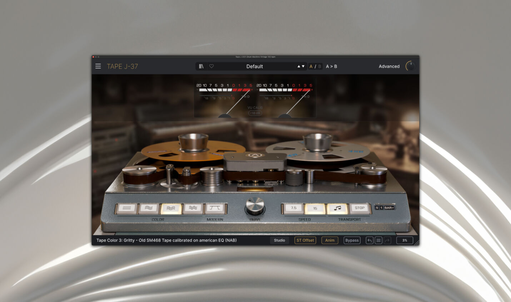Viewport: 511px width, 302px height.
Task: Switch to the Studio view
Action: tap(279, 241)
